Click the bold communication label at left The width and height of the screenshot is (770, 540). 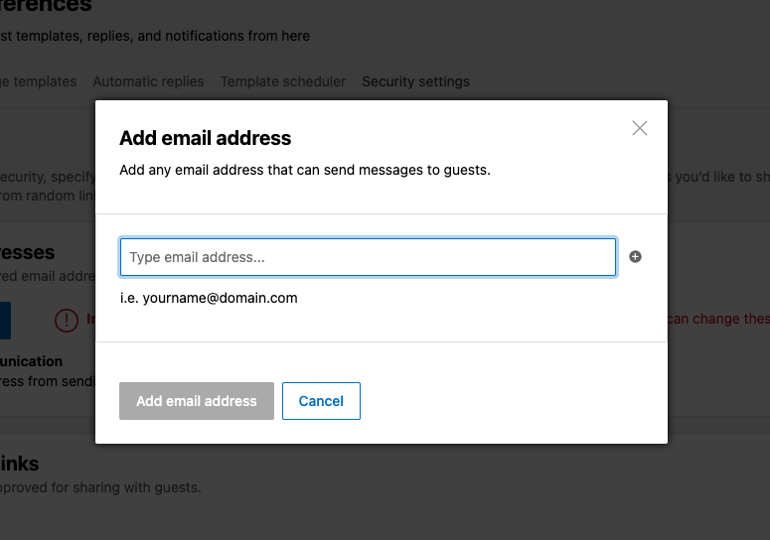[x=31, y=361]
